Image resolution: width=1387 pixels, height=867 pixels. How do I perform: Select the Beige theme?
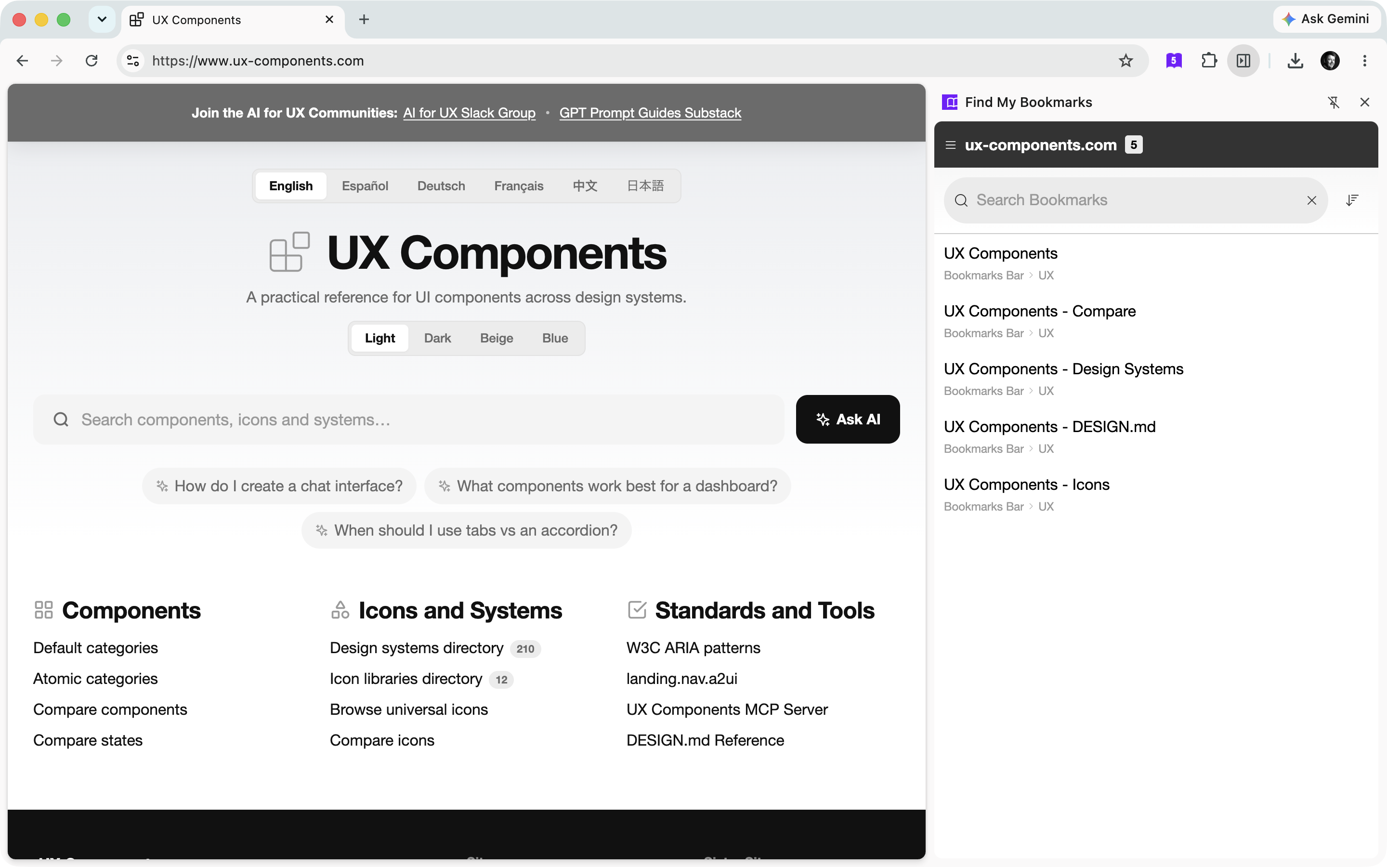(497, 338)
